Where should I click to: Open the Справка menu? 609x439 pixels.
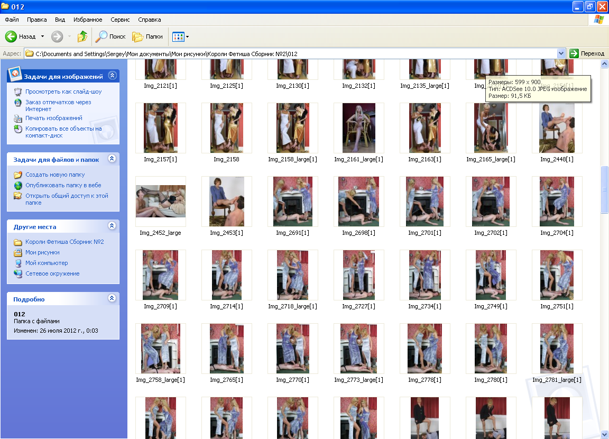tap(150, 20)
